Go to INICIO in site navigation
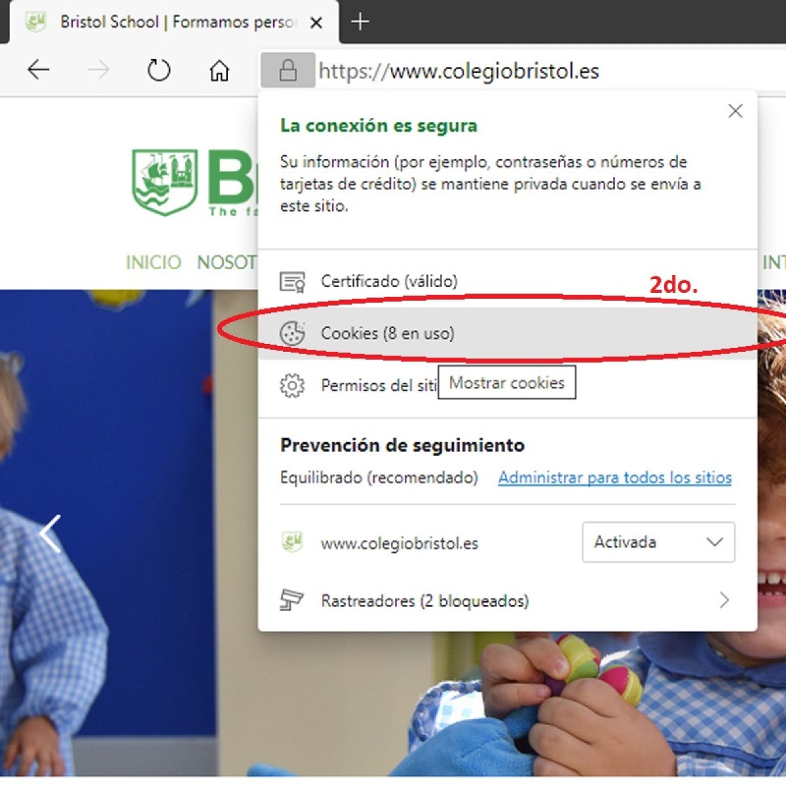Viewport: 786px width, 786px height. point(153,263)
